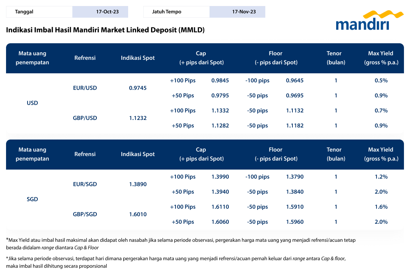
Task: Click the Tanggal label
Action: (24, 12)
